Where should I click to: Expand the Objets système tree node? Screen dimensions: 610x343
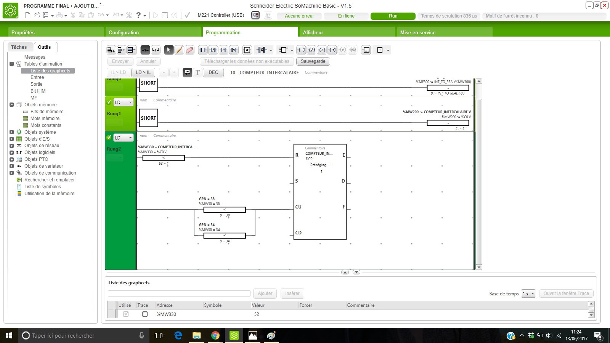point(12,132)
